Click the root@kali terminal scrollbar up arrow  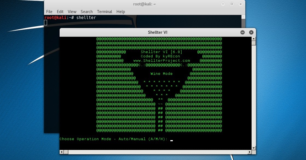(243, 17)
